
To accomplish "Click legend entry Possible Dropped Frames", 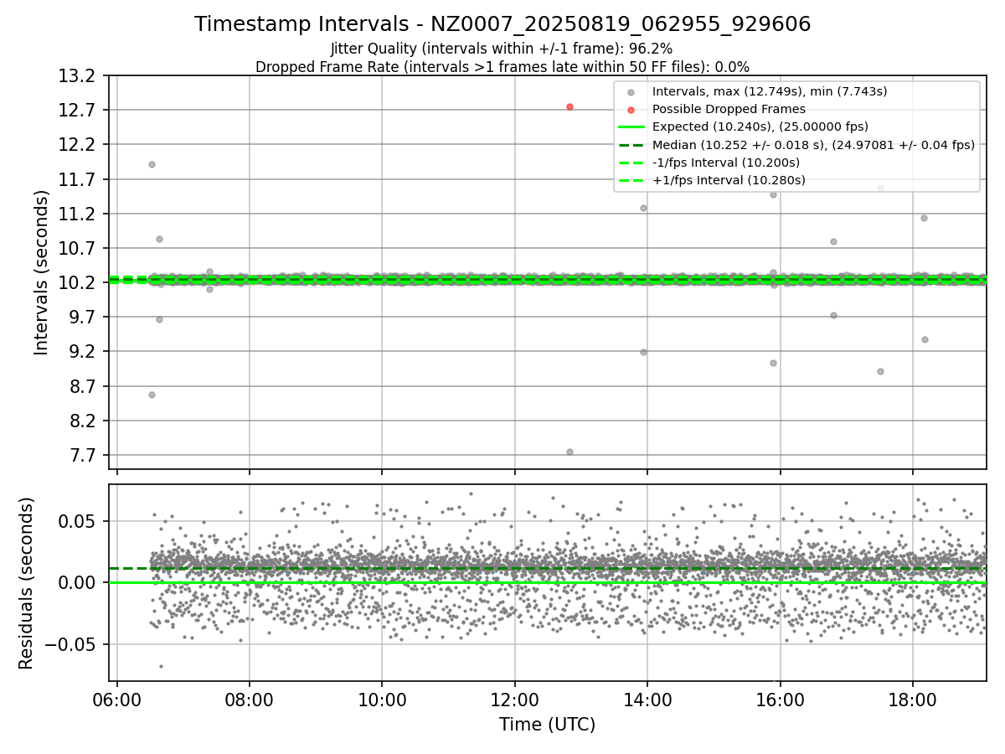I will click(729, 109).
